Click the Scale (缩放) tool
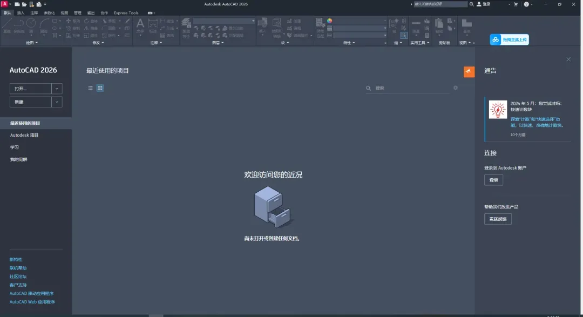This screenshot has width=583, height=317. (x=91, y=36)
